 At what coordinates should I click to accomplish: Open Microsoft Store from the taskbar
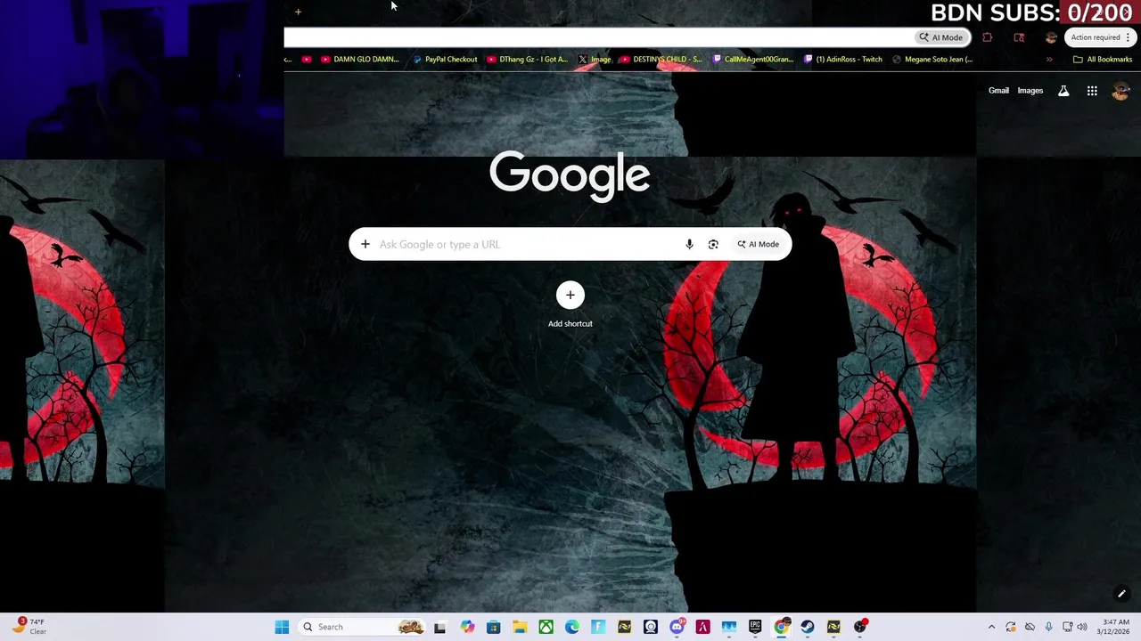click(x=493, y=627)
